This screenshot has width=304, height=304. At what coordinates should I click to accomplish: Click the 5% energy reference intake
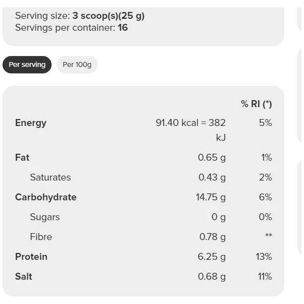click(265, 123)
